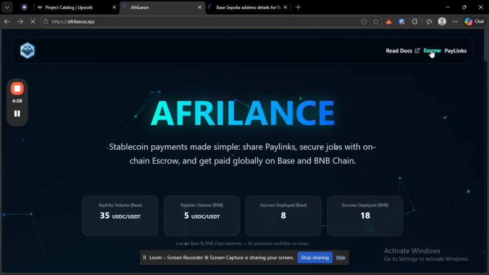Stop the Loom recording
This screenshot has height=275, width=489.
point(17,89)
